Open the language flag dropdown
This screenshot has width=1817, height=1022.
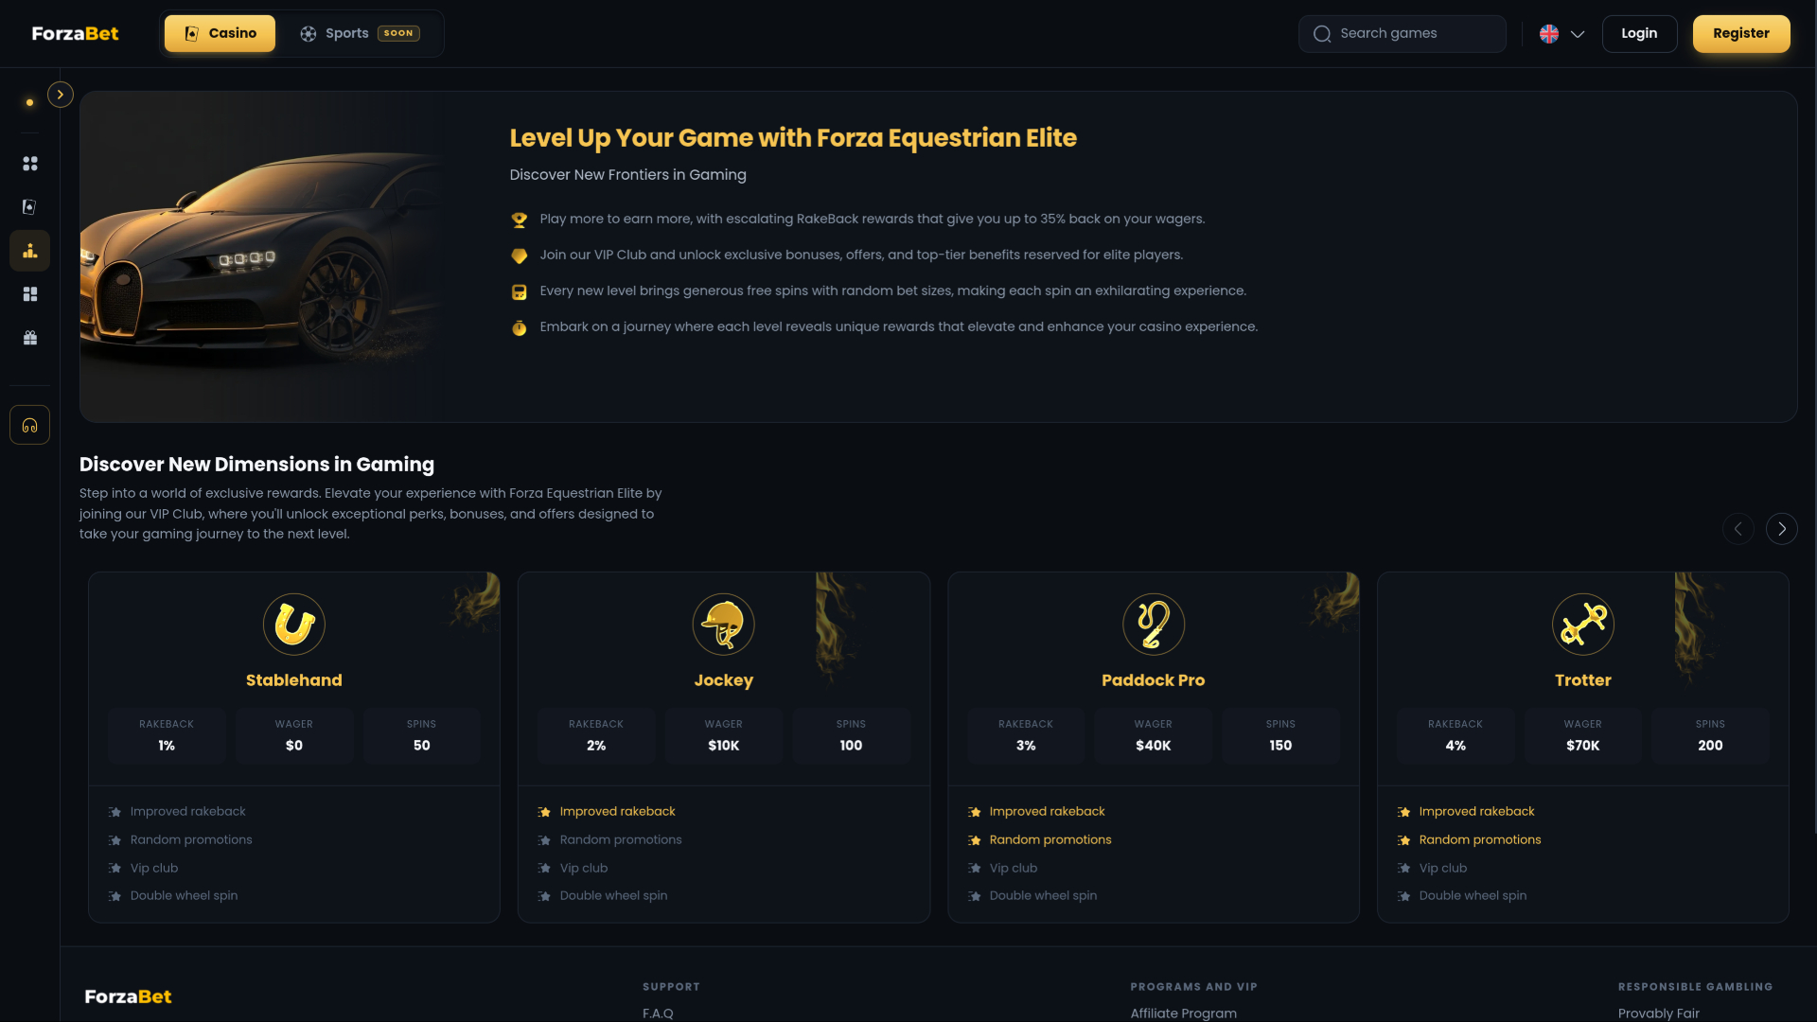tap(1562, 34)
